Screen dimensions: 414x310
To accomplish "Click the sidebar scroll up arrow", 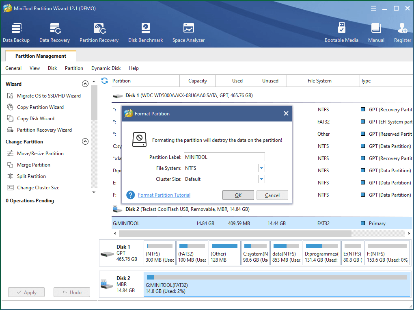I will (94, 81).
